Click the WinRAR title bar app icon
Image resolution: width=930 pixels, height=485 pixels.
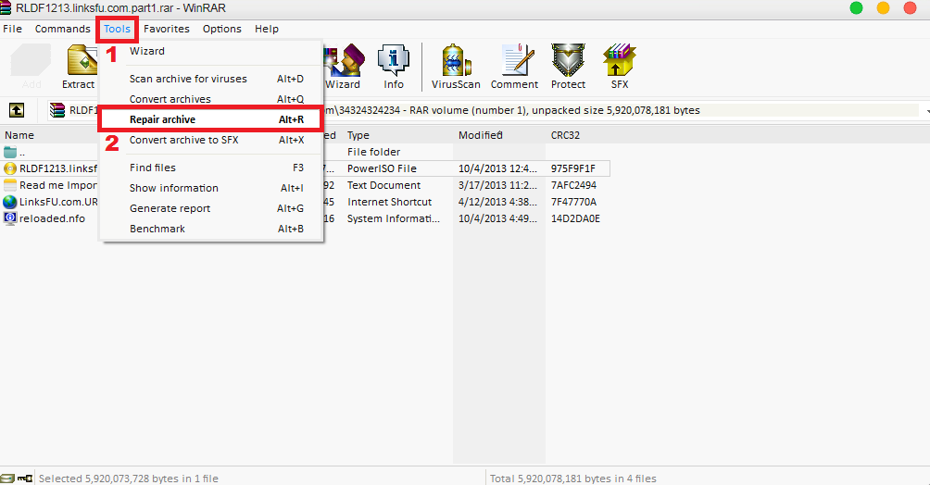(x=6, y=8)
